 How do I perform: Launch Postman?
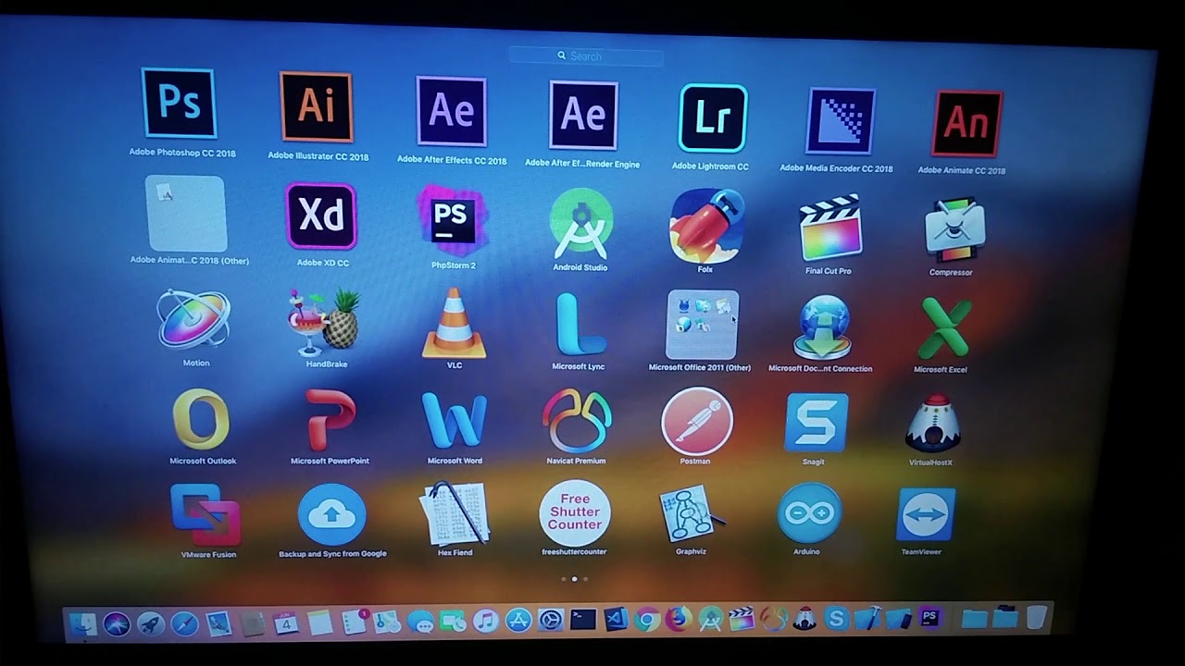click(x=697, y=421)
